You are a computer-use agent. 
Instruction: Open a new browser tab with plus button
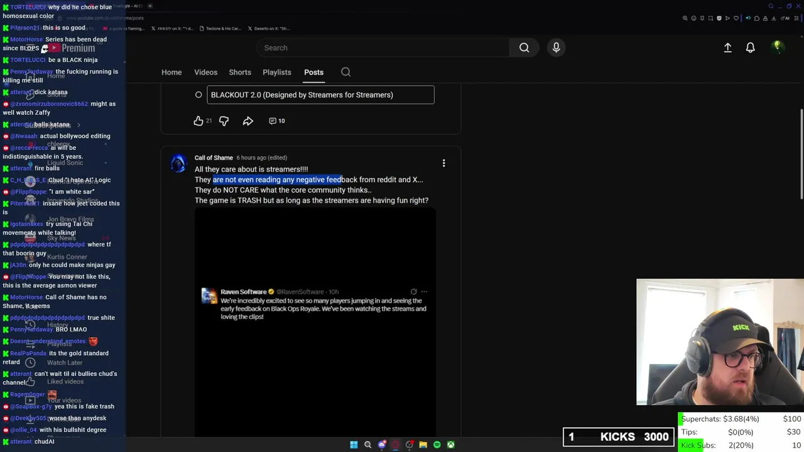click(149, 6)
